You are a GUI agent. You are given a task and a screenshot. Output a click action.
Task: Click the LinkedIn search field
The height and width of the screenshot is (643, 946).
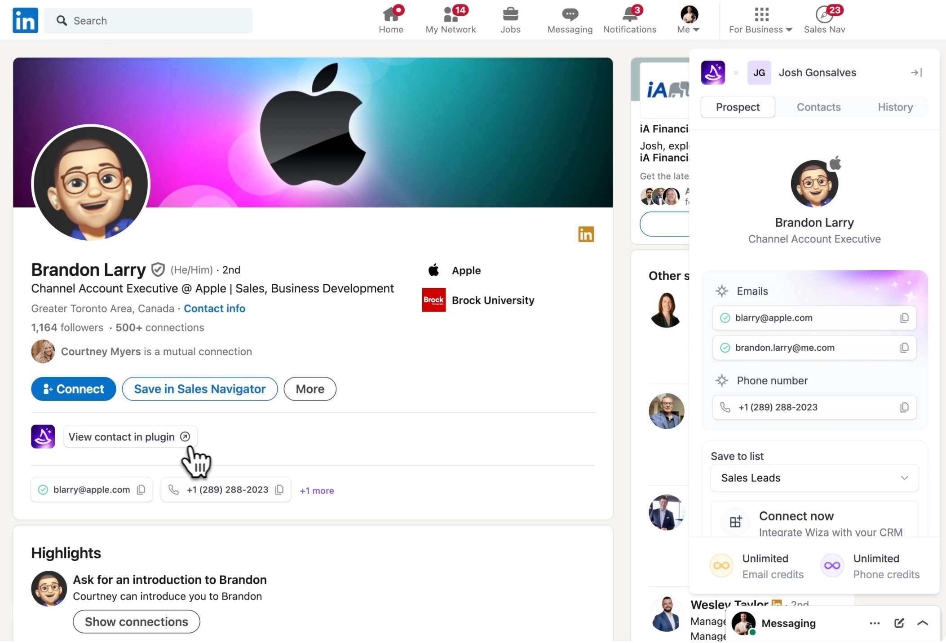pos(148,21)
